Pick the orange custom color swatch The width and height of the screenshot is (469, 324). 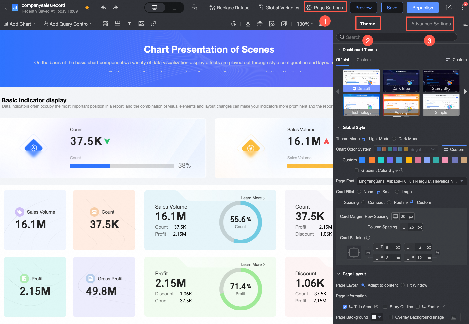pyautogui.click(x=372, y=160)
